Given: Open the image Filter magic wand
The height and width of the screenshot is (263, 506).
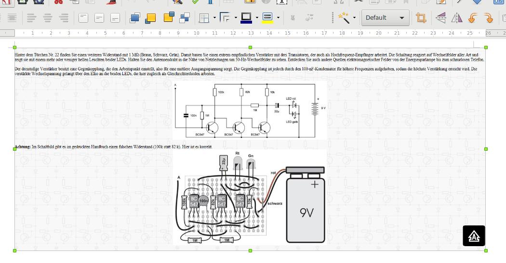Looking at the screenshot, I should click(344, 18).
